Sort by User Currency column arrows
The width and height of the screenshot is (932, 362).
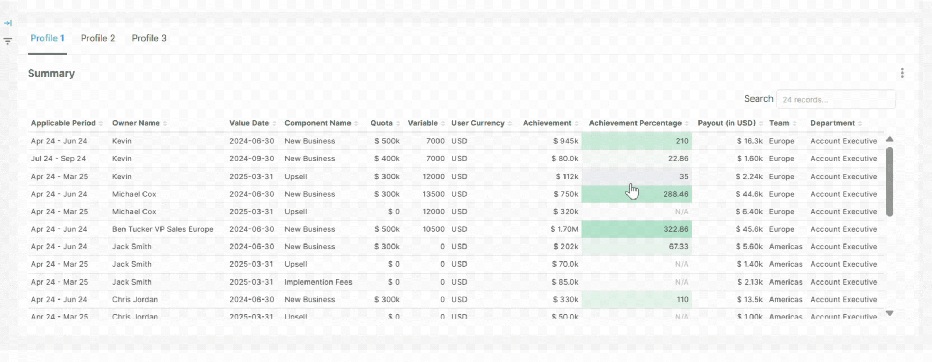tap(509, 123)
